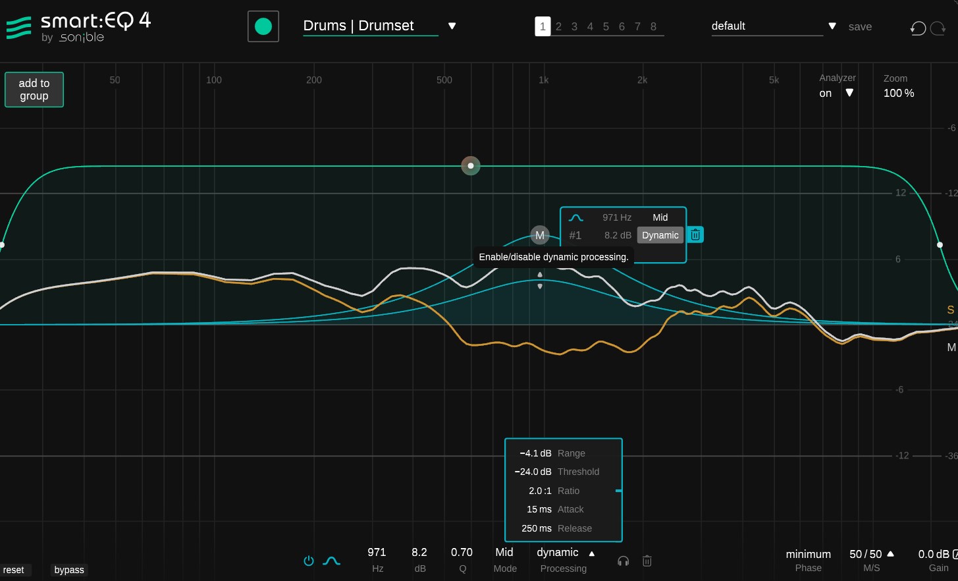Click the reset button
The image size is (958, 581).
click(x=14, y=570)
